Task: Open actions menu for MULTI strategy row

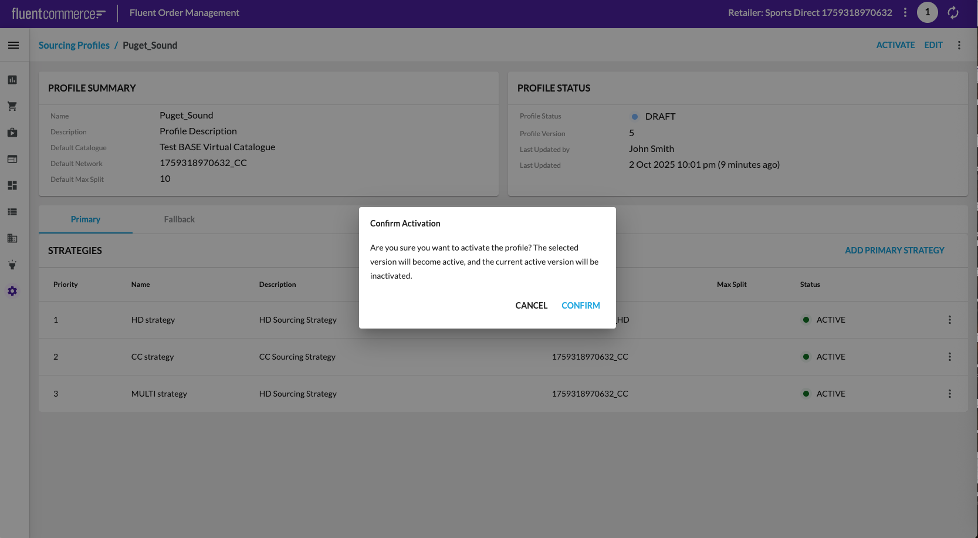Action: [949, 394]
